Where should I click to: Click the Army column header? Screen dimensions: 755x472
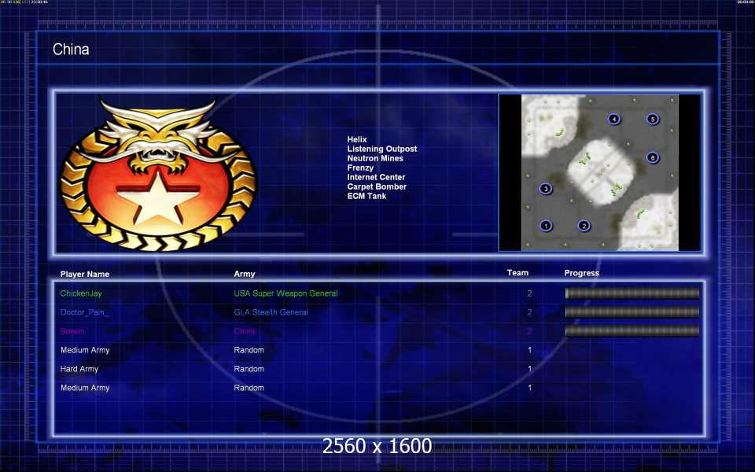click(245, 275)
